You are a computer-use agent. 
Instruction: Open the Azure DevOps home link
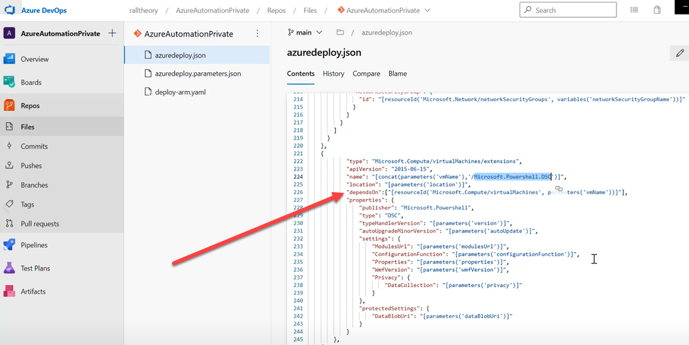point(44,10)
